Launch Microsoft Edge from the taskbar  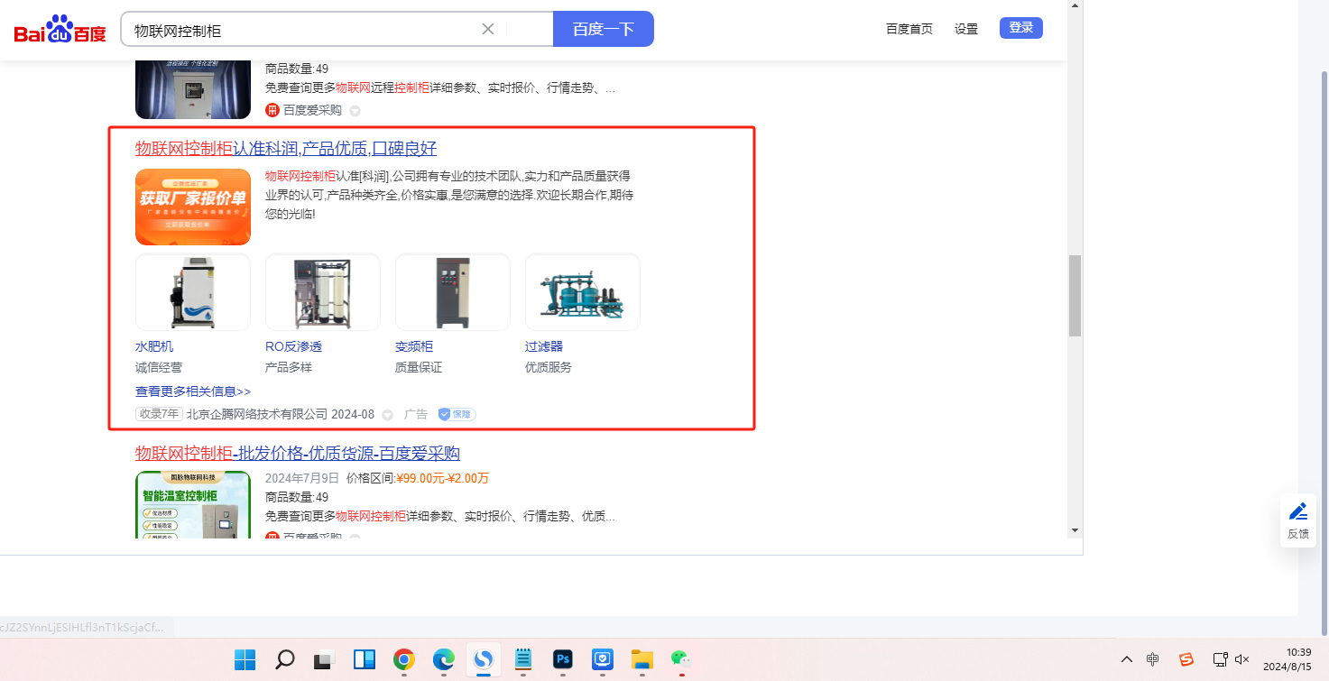443,659
